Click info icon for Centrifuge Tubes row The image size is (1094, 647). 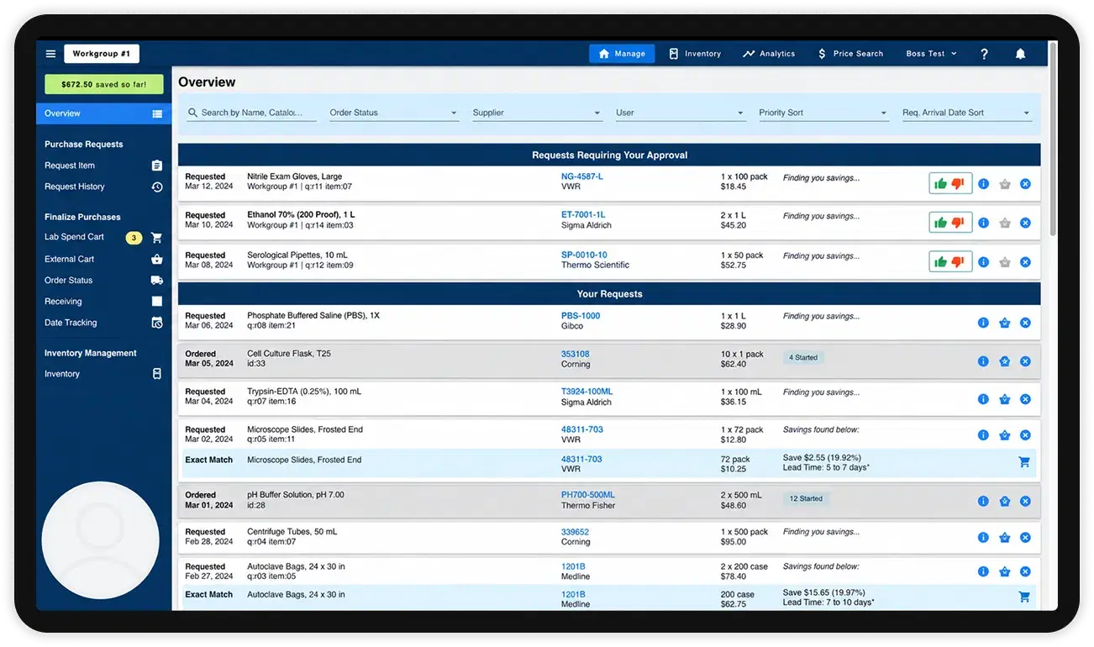tap(983, 538)
